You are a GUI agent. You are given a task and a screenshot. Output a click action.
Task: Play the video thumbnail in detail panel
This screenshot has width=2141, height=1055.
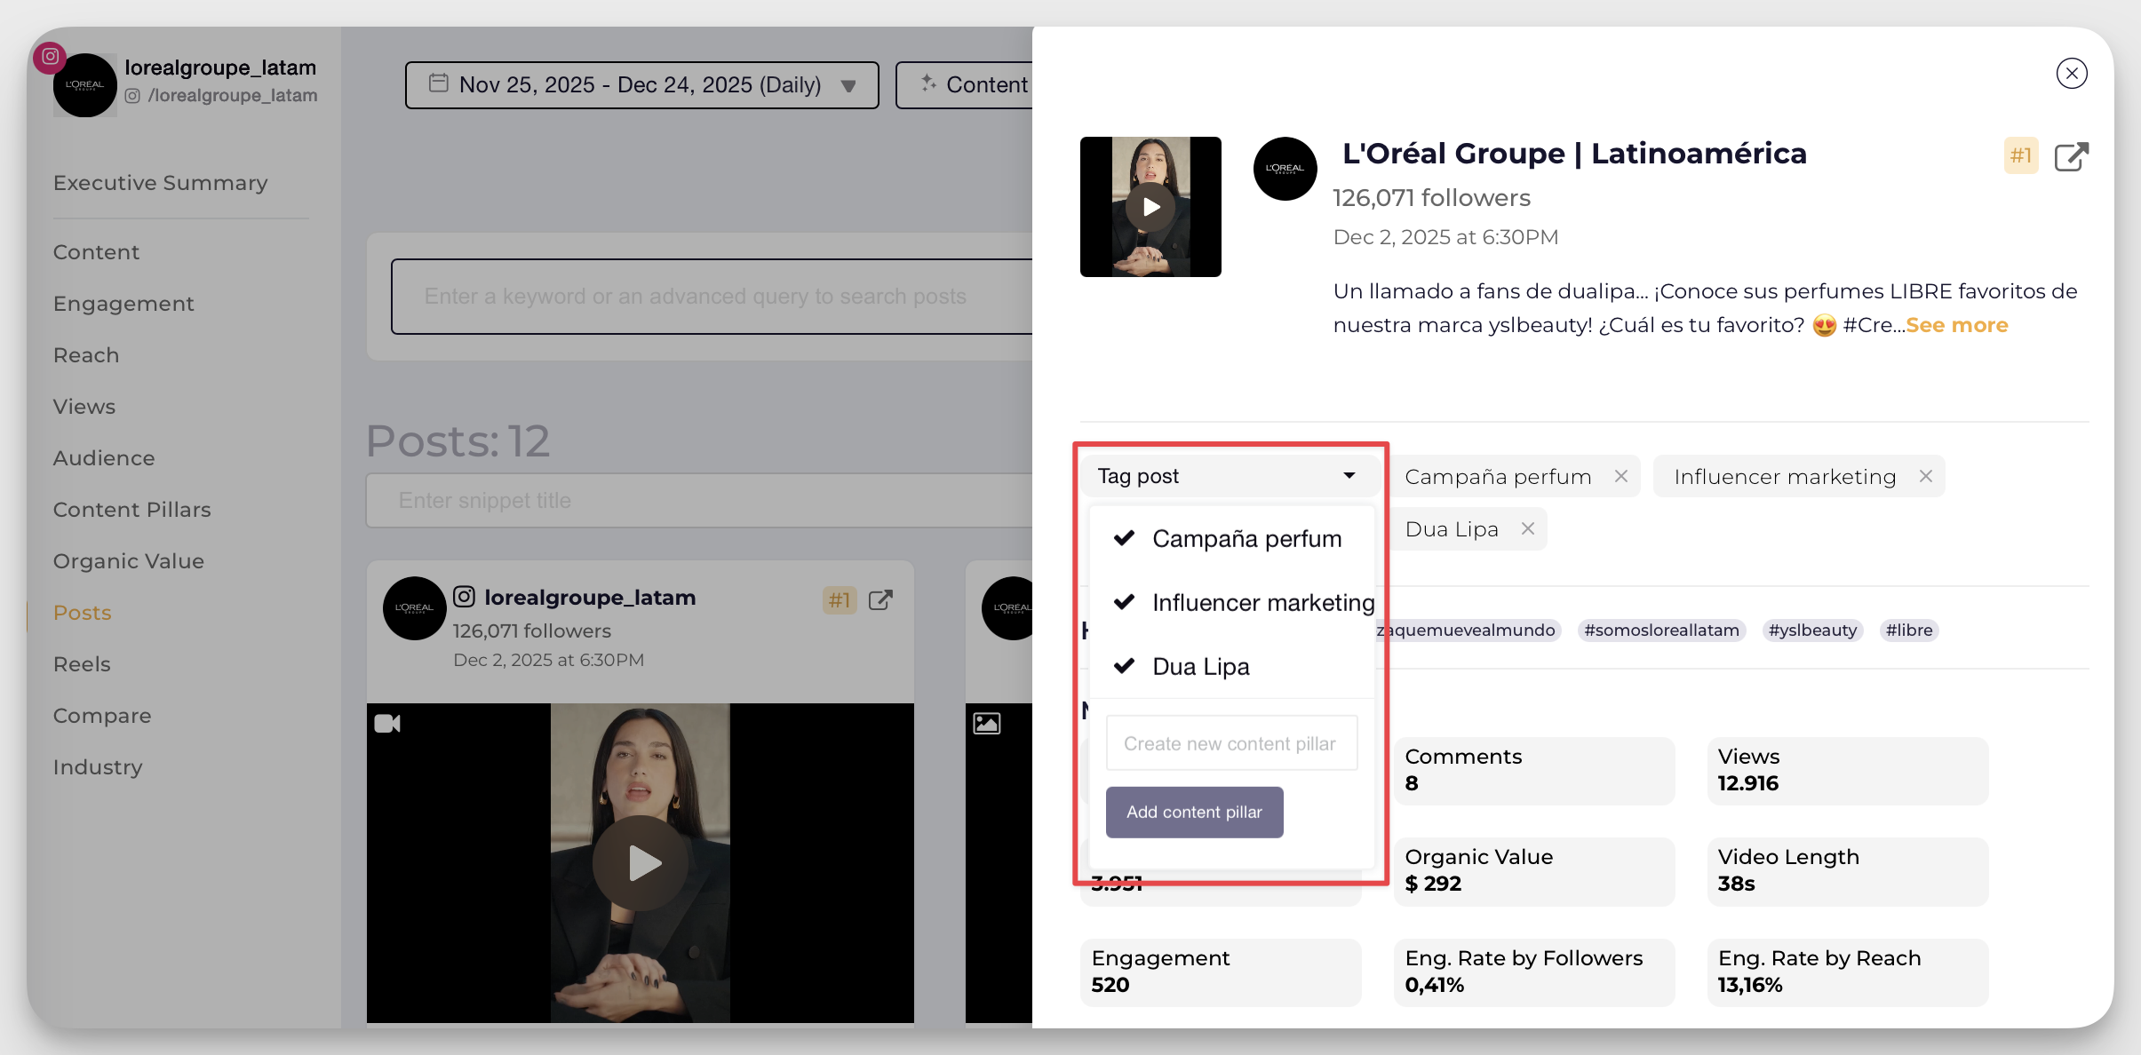[x=1150, y=207]
